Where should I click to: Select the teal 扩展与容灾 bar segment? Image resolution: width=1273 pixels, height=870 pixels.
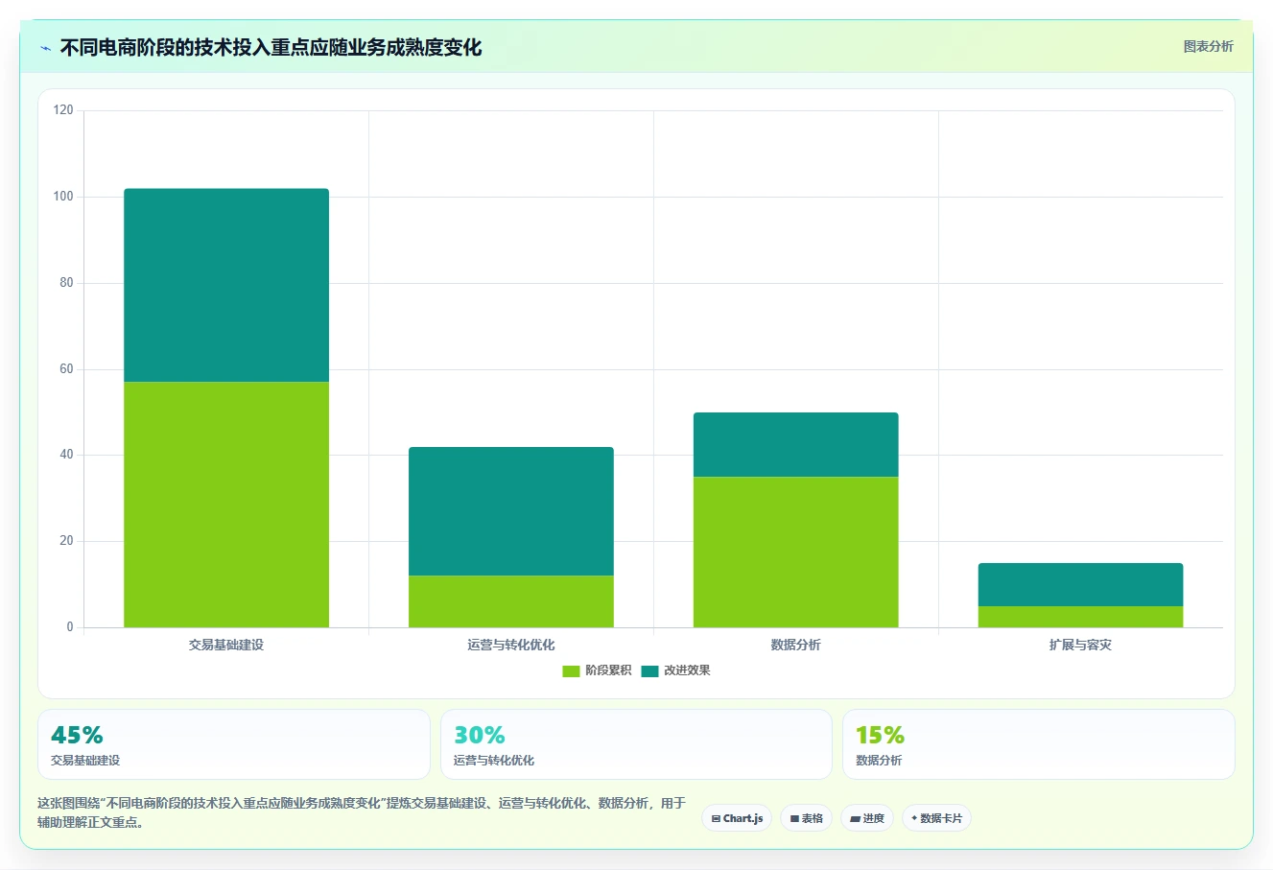tap(1080, 584)
